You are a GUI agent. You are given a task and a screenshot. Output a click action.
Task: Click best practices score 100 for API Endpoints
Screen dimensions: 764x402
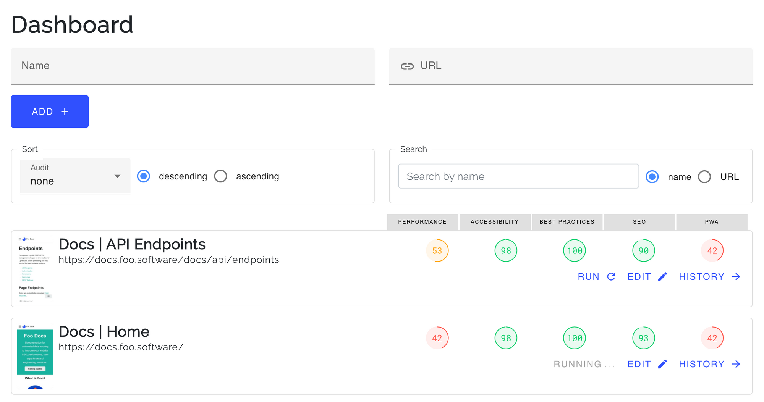575,251
